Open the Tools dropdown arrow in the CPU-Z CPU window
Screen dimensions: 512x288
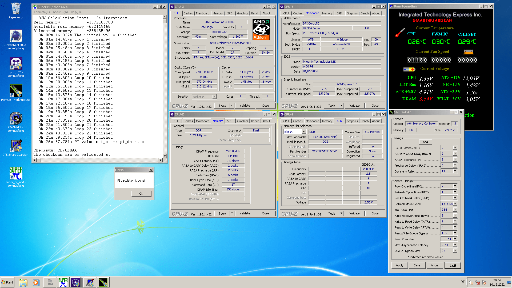pos(232,106)
